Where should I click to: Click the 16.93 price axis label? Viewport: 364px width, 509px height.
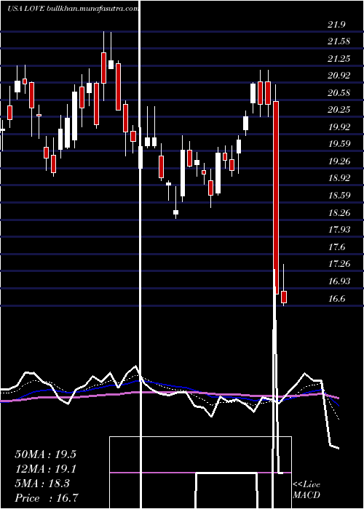point(339,281)
